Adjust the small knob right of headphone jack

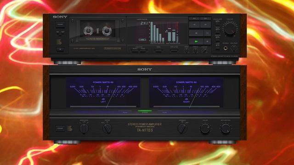[234, 48]
